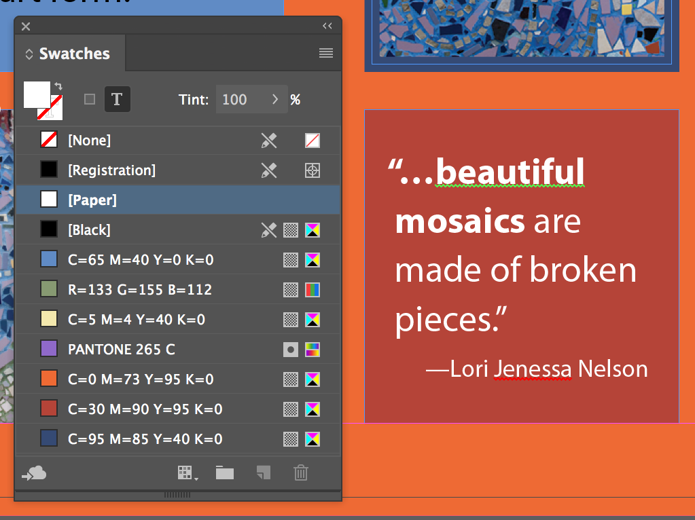Add swatch to CC Library cloud icon
Viewport: 695px width, 520px height.
34,473
